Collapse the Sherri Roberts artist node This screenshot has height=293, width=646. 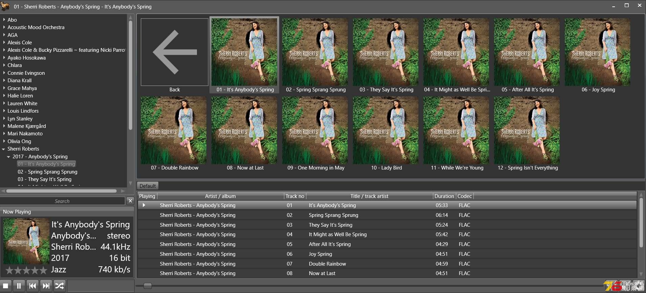pos(4,149)
